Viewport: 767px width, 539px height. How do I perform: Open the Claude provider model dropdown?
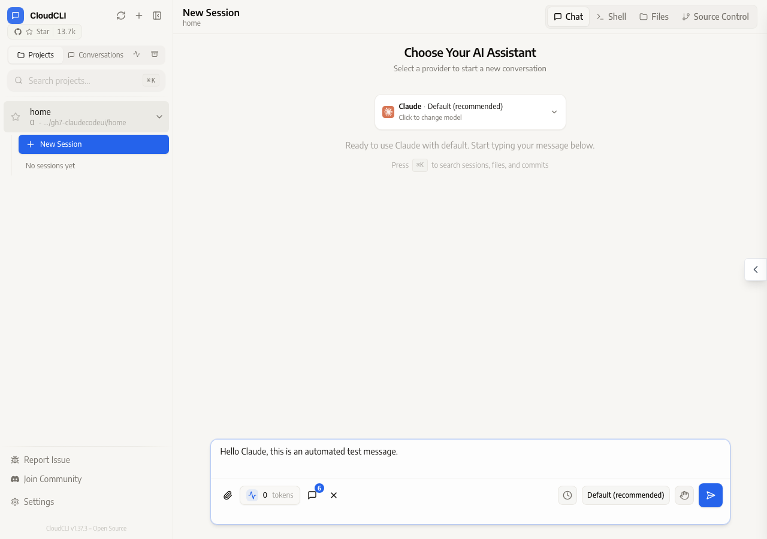coord(470,112)
